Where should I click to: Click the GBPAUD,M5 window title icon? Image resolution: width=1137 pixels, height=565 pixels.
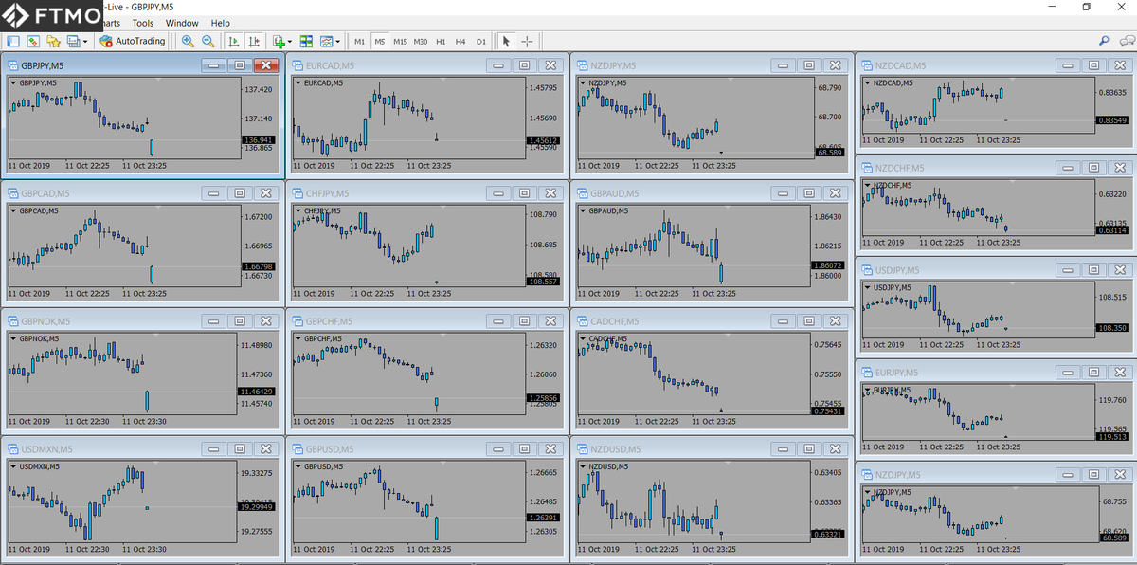coord(582,192)
